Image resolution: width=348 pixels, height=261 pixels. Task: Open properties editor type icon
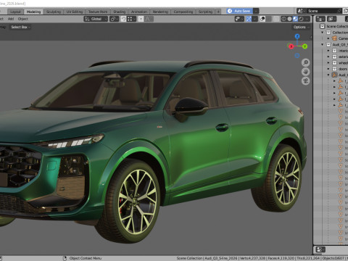320,249
